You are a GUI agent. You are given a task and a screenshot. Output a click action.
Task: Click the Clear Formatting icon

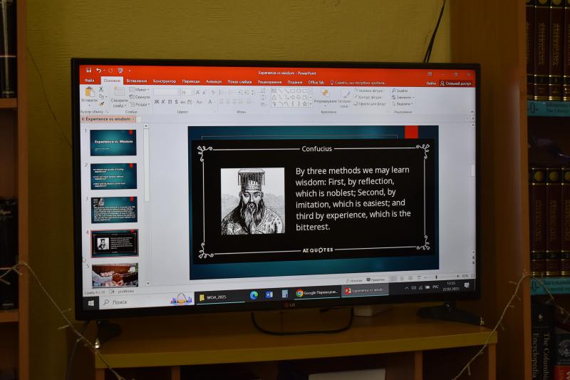click(213, 93)
